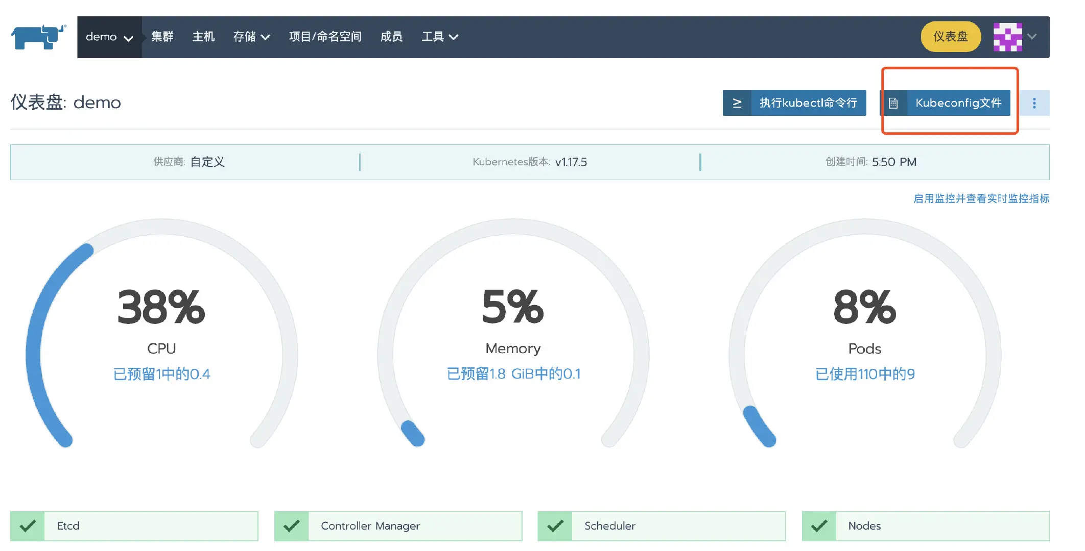Click the purple user avatar icon
The height and width of the screenshot is (551, 1085).
(x=1007, y=37)
